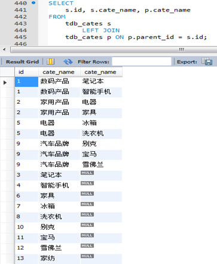Select the id cell with value 3
The height and width of the screenshot is (264, 217).
coord(26,175)
